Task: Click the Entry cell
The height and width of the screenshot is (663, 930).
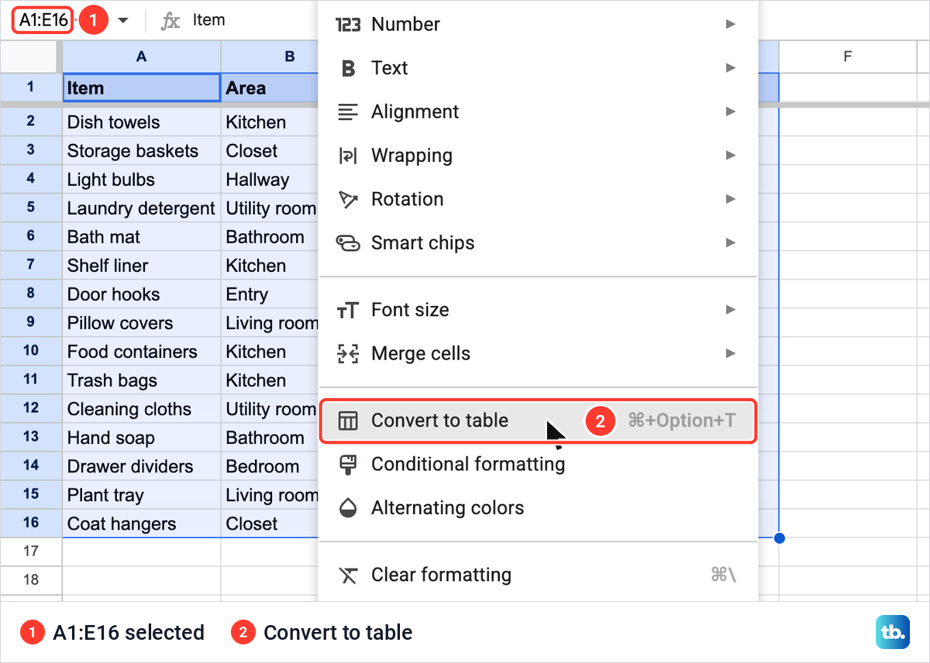Action: [x=270, y=294]
